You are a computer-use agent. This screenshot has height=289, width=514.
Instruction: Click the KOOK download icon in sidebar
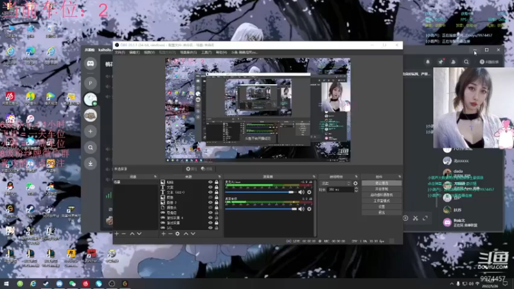tap(91, 164)
